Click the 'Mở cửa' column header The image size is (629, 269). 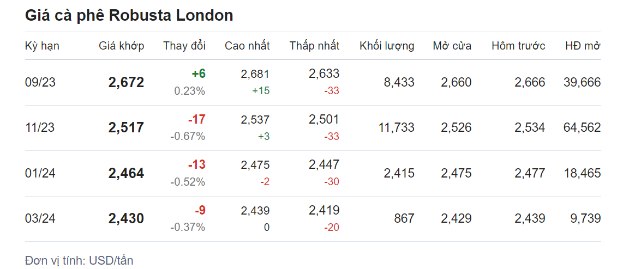[452, 46]
